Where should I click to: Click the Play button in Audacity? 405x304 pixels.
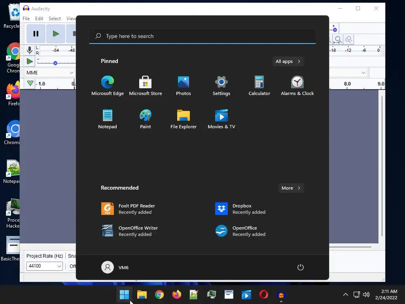pos(55,34)
